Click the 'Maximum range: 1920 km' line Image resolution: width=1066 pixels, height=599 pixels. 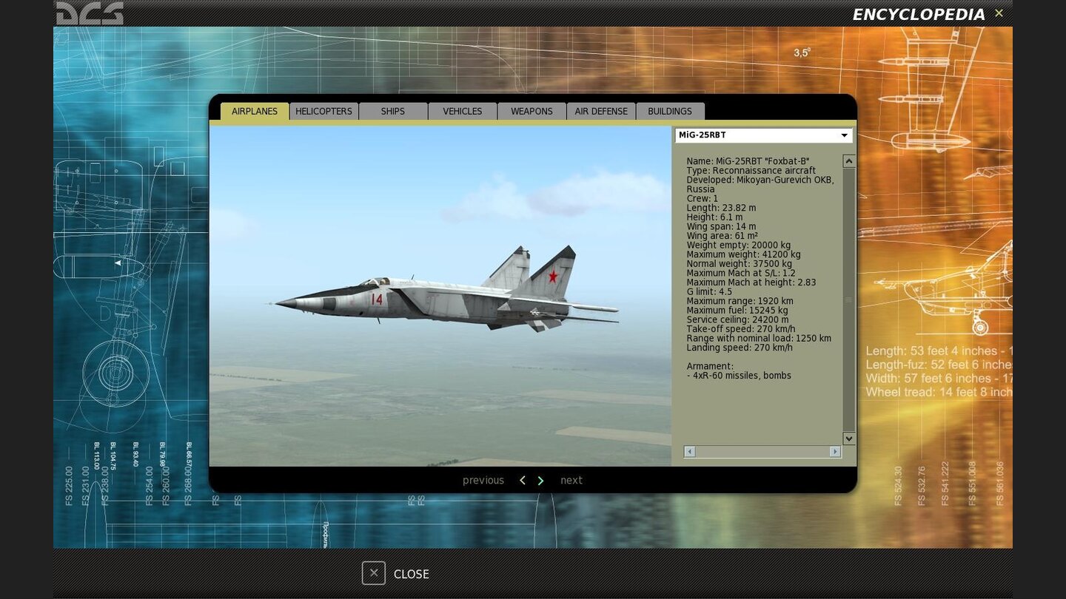(x=740, y=301)
